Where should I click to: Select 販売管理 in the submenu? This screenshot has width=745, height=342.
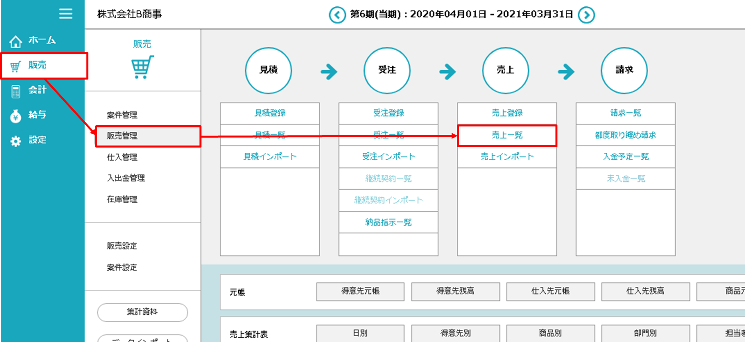pyautogui.click(x=122, y=136)
